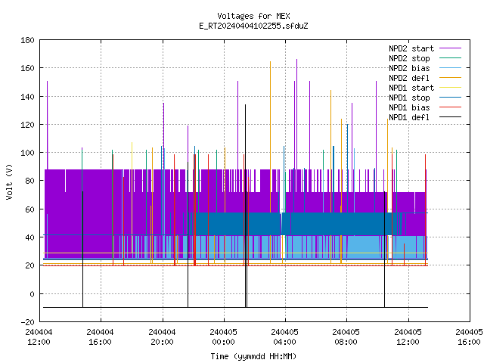Click the red NPD1 bias legend line
Screen dimensions: 484x363
451,107
